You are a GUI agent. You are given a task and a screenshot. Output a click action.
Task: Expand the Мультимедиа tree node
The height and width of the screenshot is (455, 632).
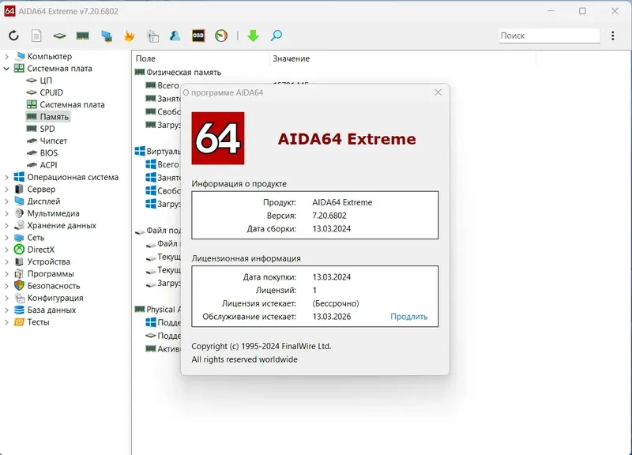[6, 213]
